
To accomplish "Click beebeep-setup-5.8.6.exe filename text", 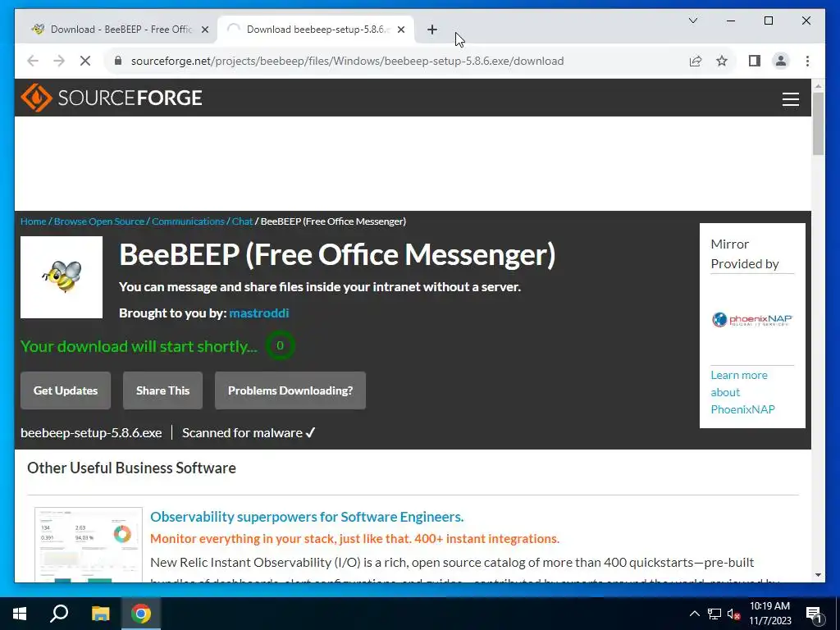I will (91, 433).
